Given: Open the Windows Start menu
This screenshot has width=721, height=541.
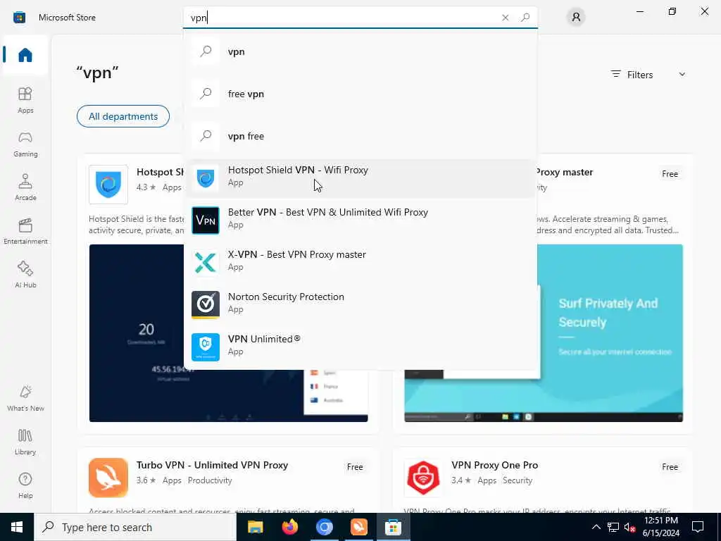Looking at the screenshot, I should (x=17, y=527).
